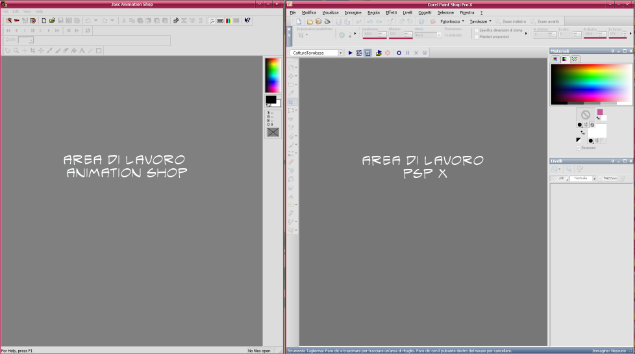Pin the Materiali palette
The image size is (635, 354).
click(x=612, y=51)
